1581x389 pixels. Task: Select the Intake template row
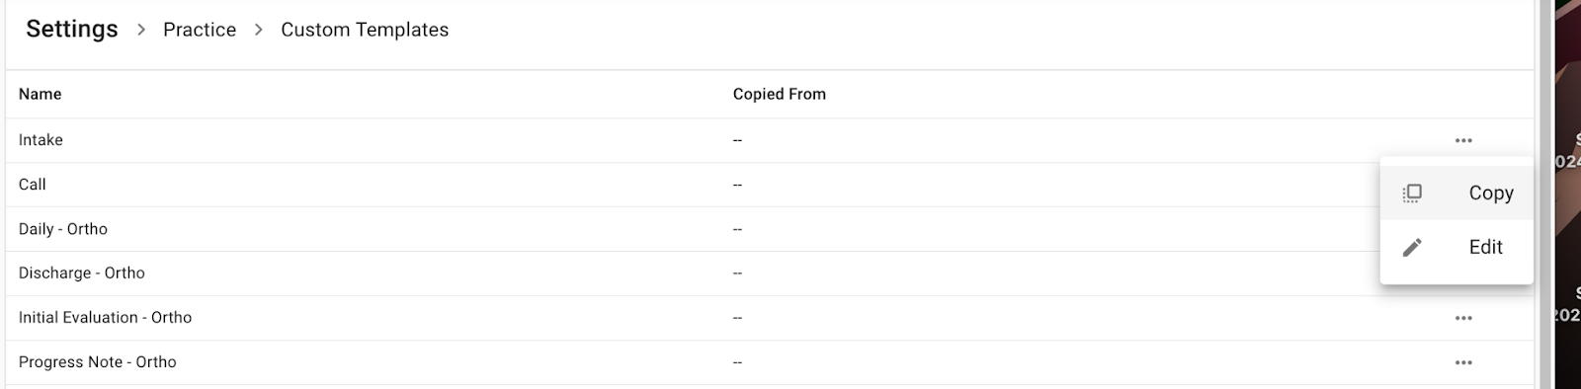click(x=770, y=140)
